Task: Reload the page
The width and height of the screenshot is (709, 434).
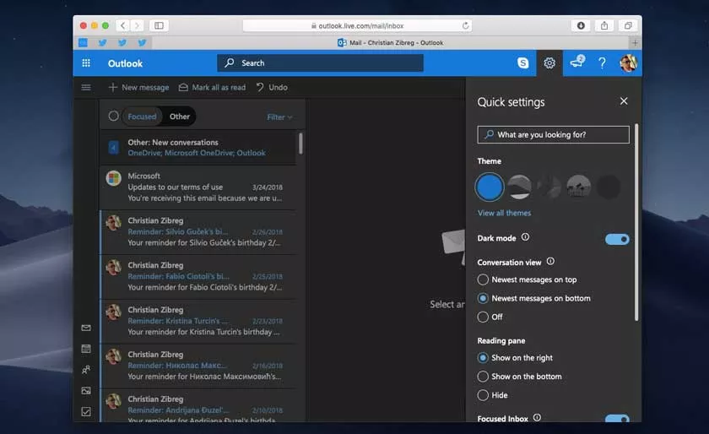Action: [x=465, y=25]
